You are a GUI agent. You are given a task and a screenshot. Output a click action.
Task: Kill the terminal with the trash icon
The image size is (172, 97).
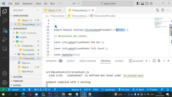159,61
